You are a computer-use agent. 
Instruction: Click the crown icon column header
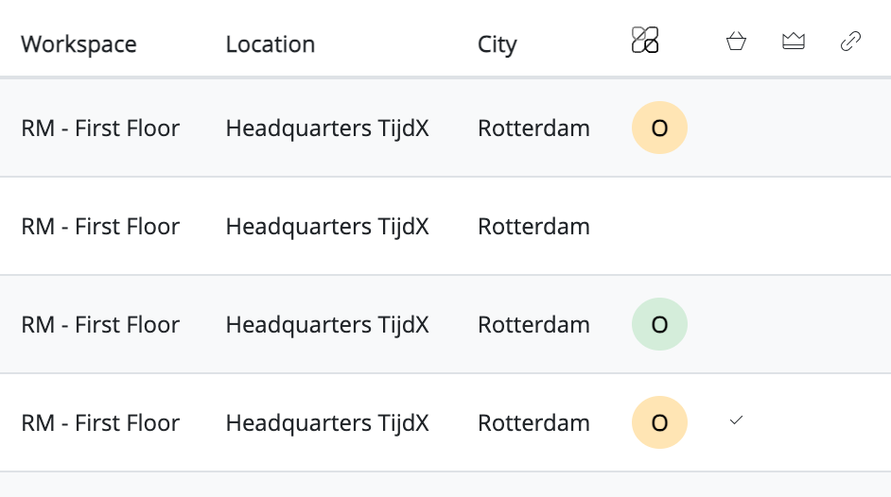click(794, 41)
